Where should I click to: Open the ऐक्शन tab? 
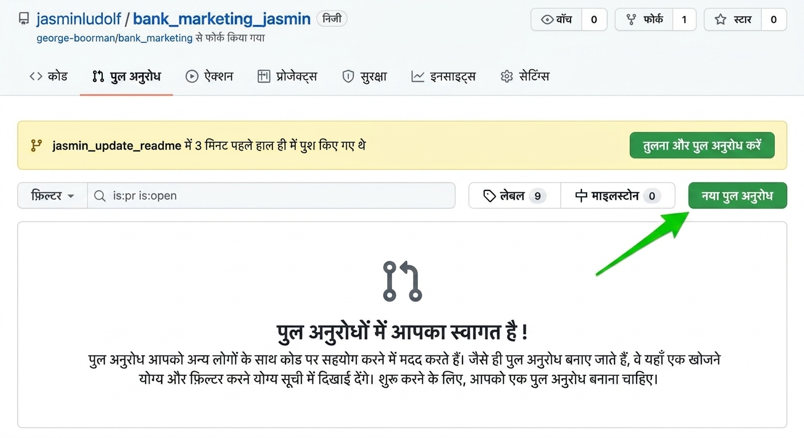(210, 76)
